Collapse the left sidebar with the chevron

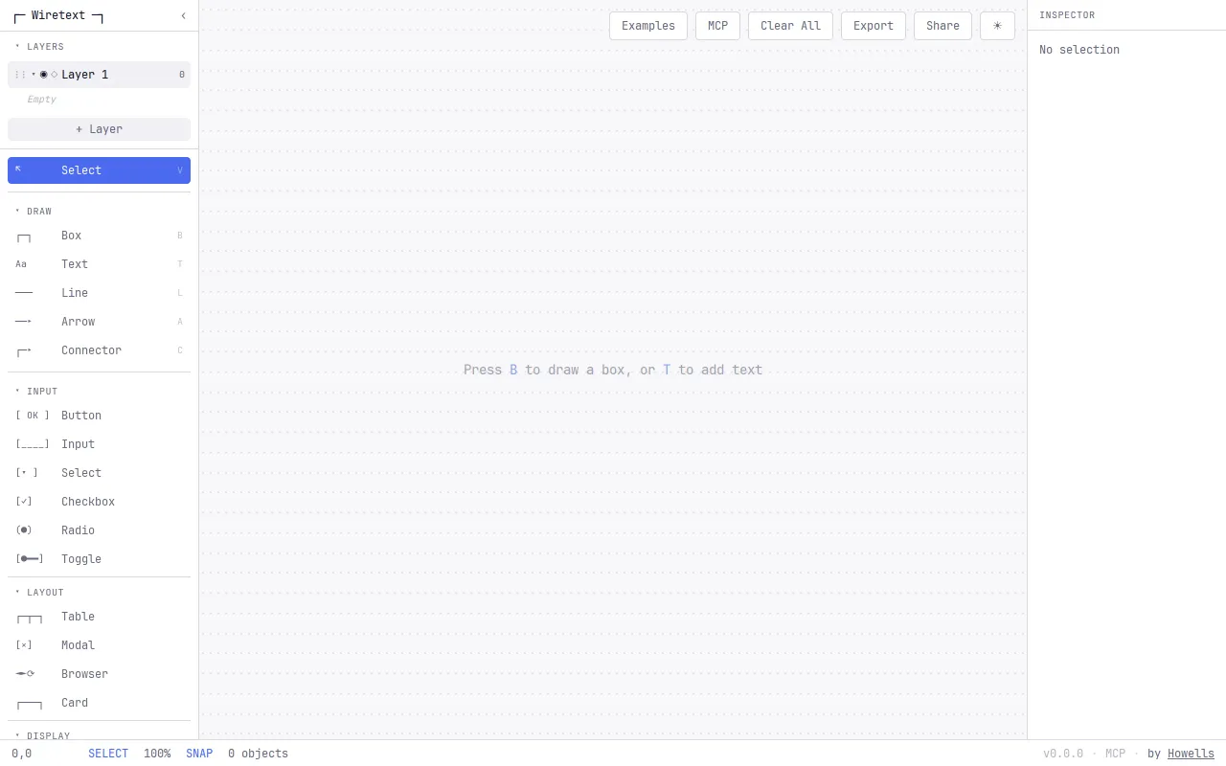pos(183,15)
